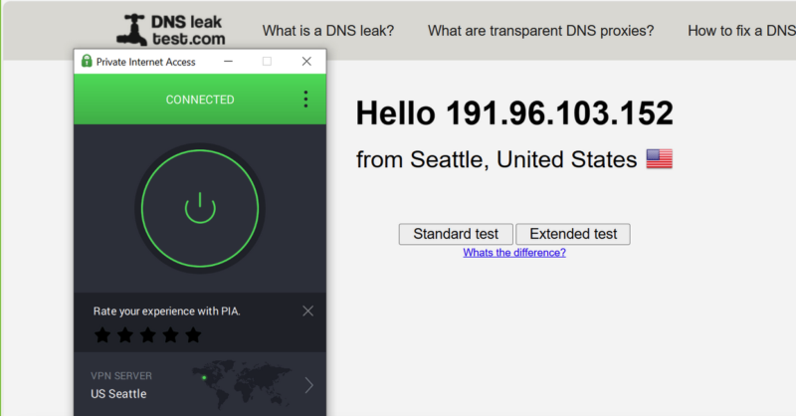
Task: Click the world map server thumbnail
Action: pos(244,383)
